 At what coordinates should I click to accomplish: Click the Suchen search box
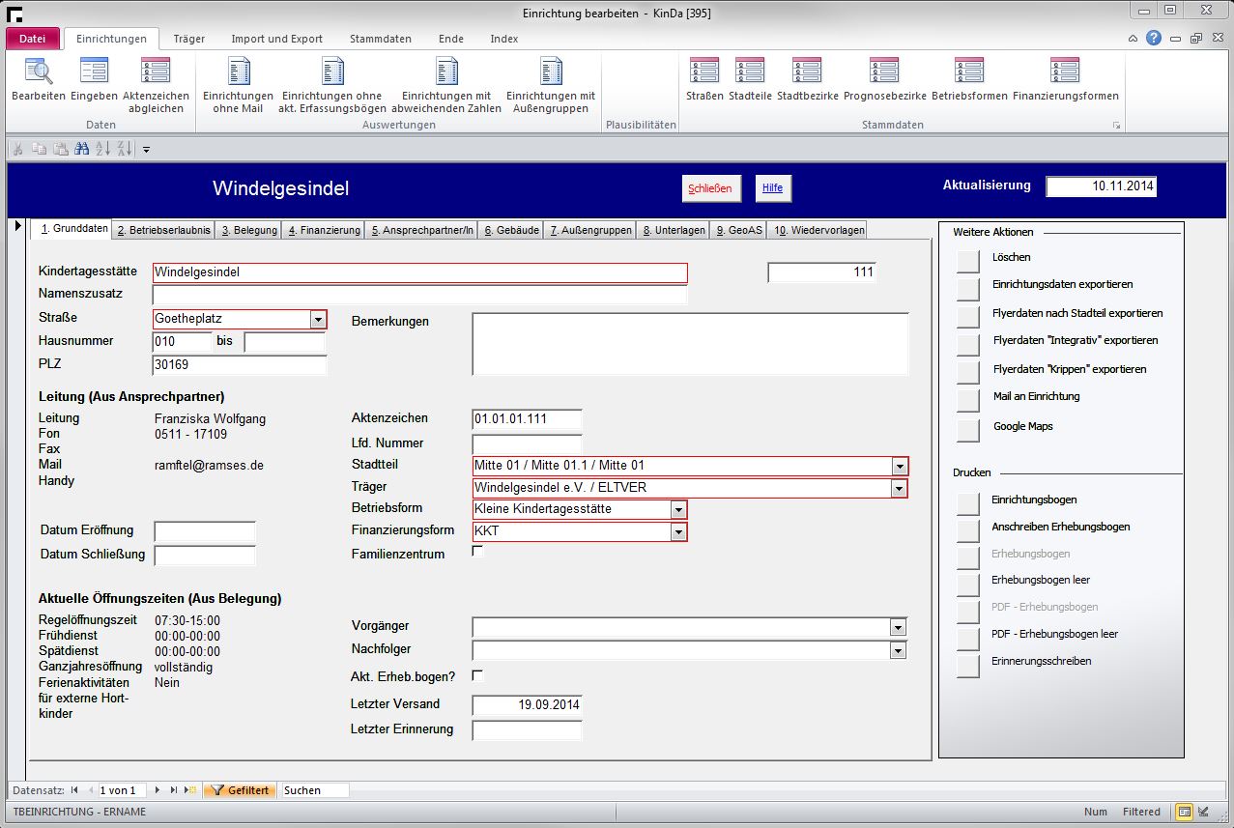[315, 790]
